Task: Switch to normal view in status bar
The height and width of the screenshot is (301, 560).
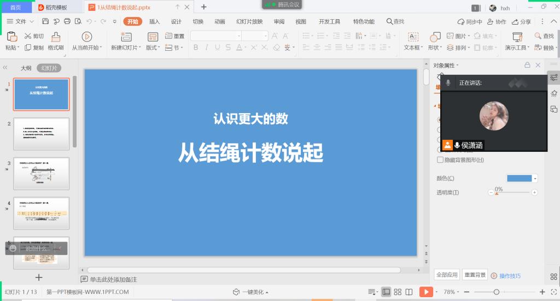Action: [386, 292]
